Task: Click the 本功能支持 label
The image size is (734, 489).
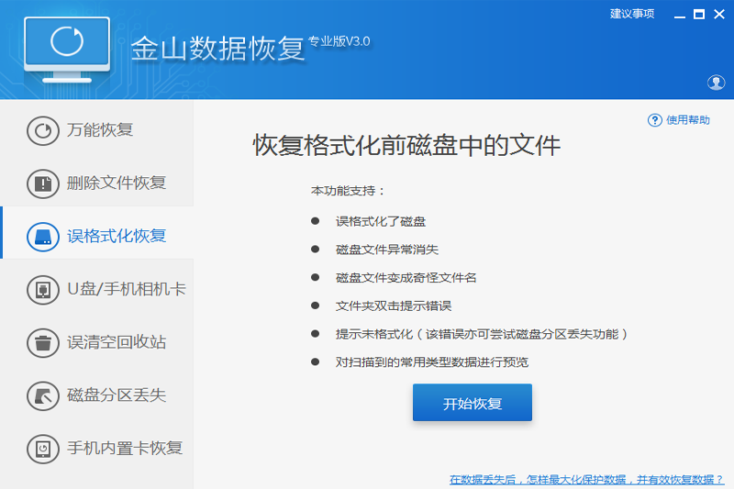Action: [348, 191]
